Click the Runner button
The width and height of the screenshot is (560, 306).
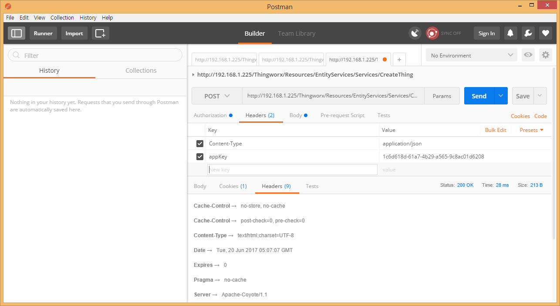coord(43,33)
